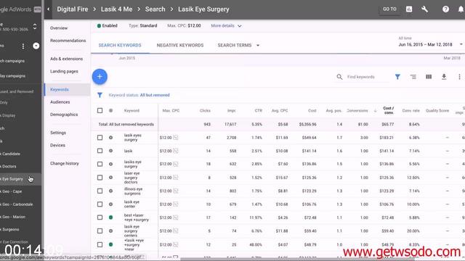Open the reports chart icon in header

pyautogui.click(x=409, y=9)
